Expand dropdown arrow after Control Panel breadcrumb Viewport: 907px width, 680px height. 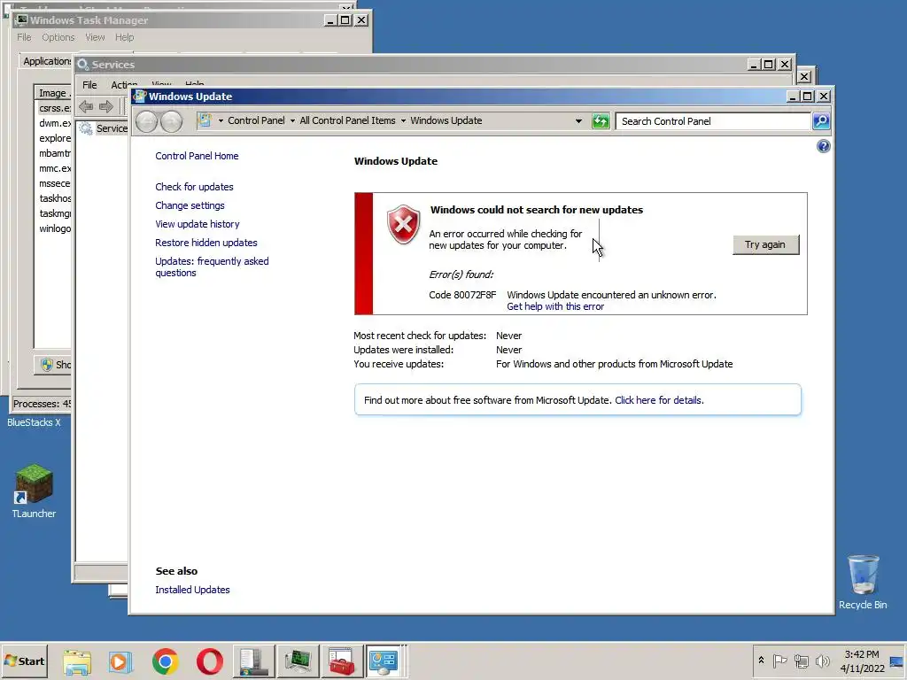tap(292, 120)
